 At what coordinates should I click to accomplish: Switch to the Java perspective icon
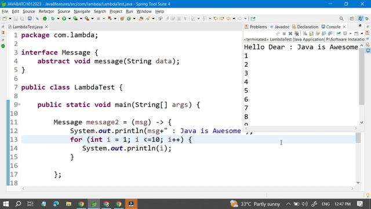pos(361,19)
